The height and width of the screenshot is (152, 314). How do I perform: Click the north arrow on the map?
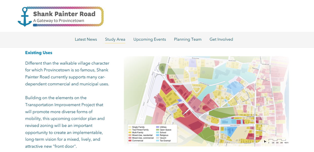click(265, 141)
